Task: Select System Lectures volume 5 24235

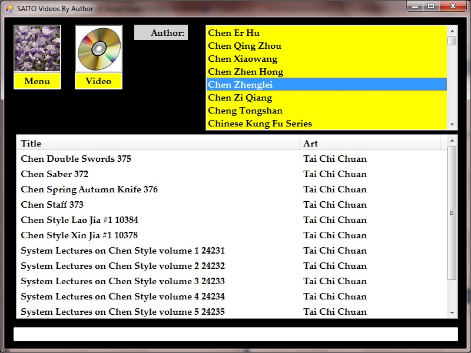Action: [232, 312]
